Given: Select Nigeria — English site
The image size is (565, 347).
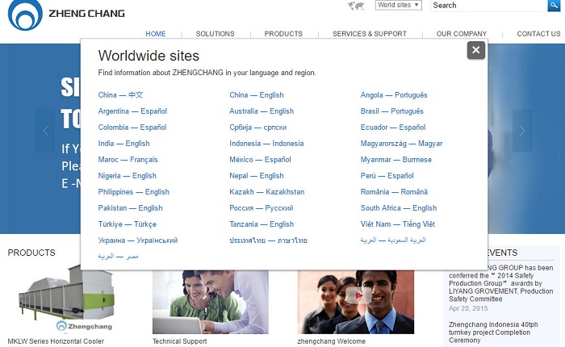Looking at the screenshot, I should (x=128, y=176).
